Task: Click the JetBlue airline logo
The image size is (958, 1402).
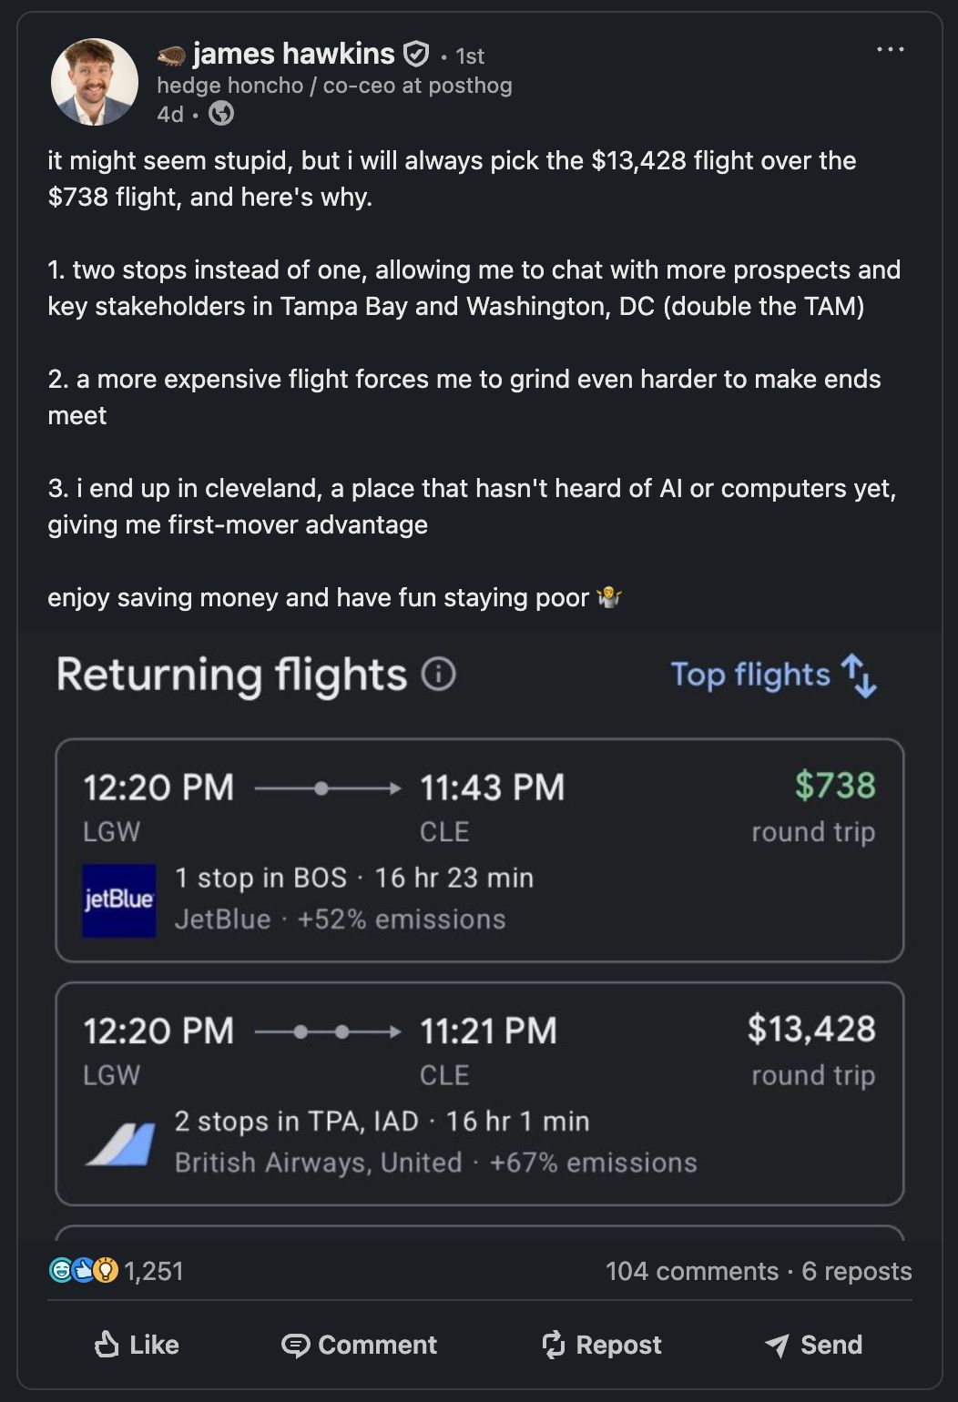Action: (119, 900)
